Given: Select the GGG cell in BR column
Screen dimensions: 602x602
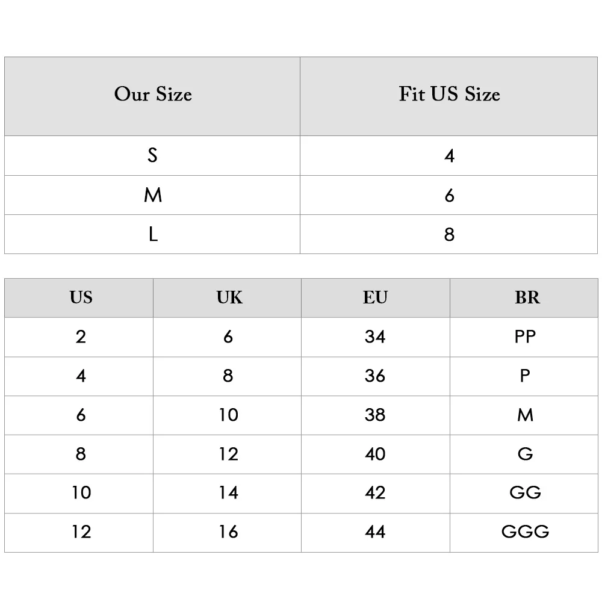Looking at the screenshot, I should tap(525, 532).
